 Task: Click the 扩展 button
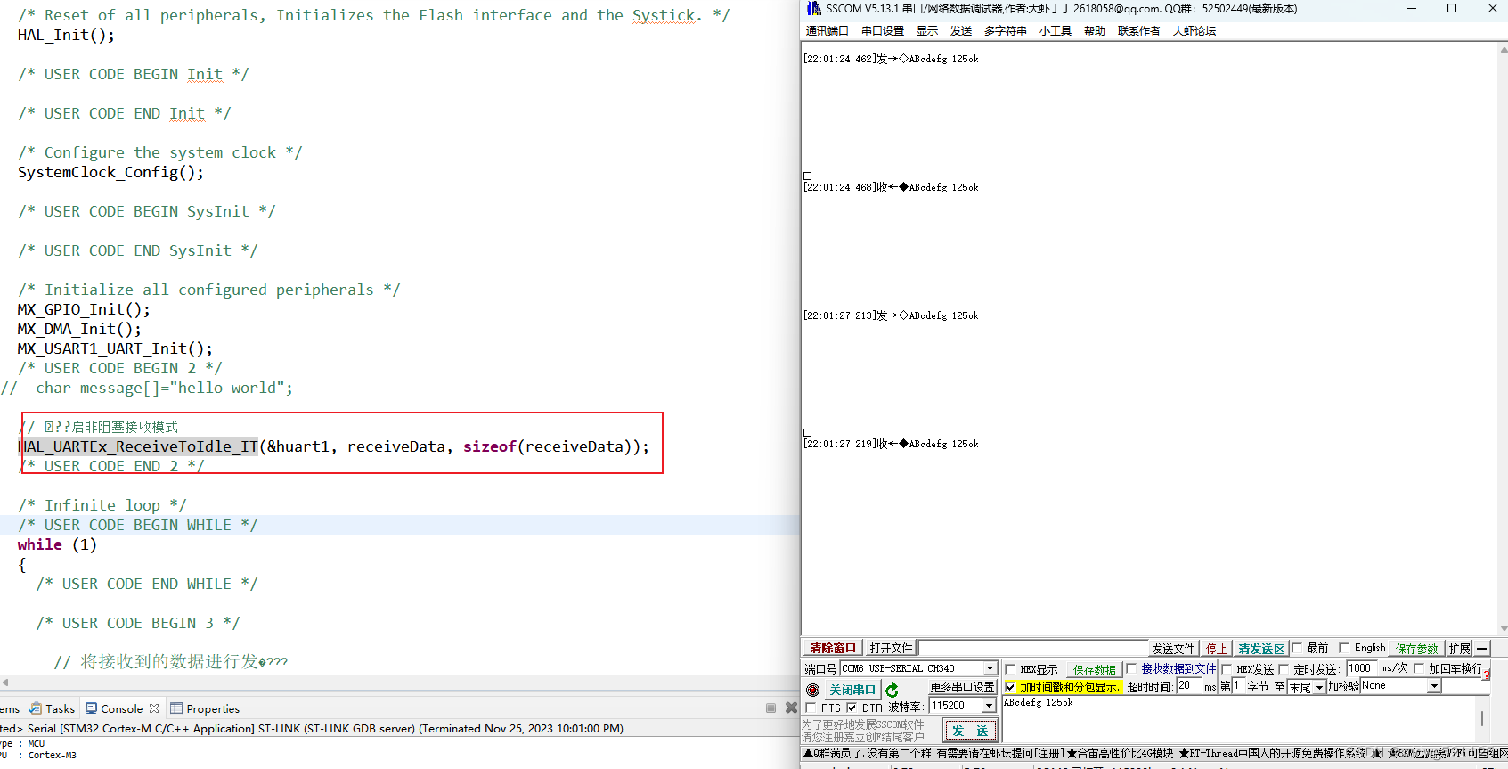tap(1460, 649)
